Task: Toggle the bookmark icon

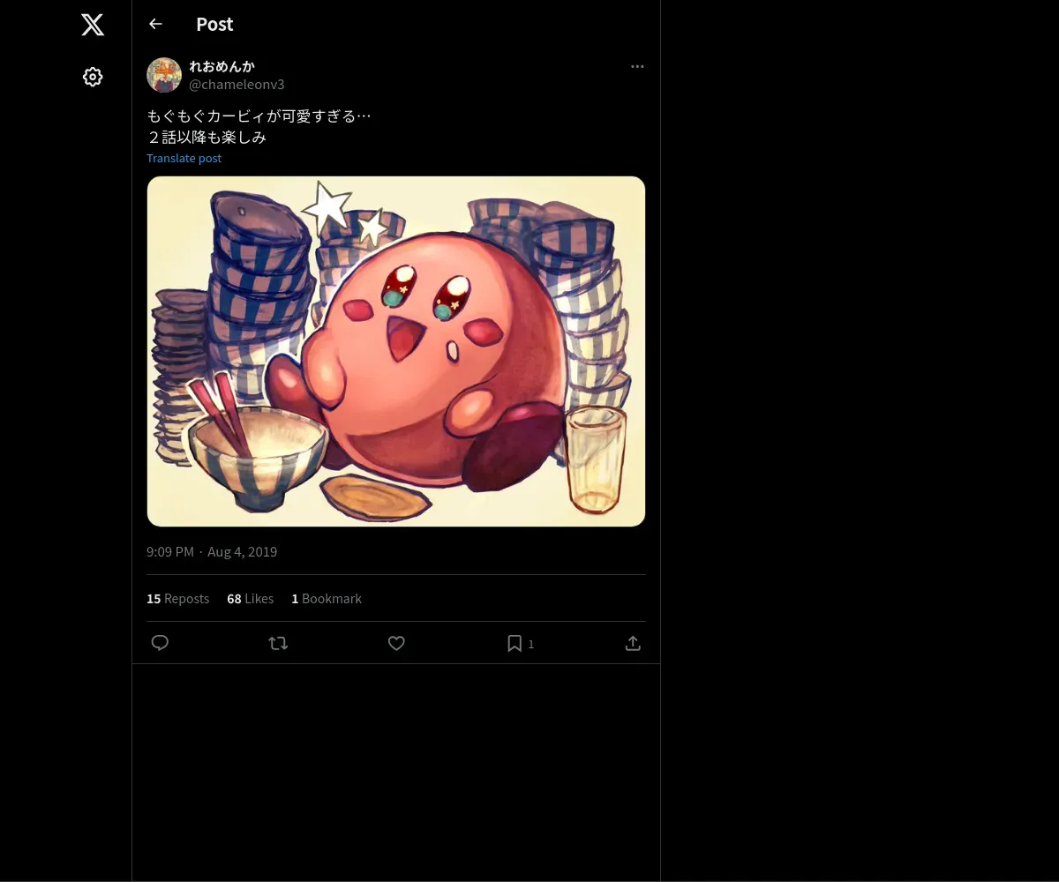Action: pyautogui.click(x=514, y=643)
